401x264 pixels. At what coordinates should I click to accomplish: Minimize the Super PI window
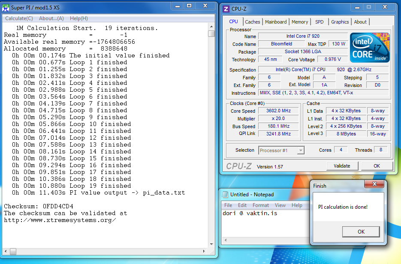(178, 6)
